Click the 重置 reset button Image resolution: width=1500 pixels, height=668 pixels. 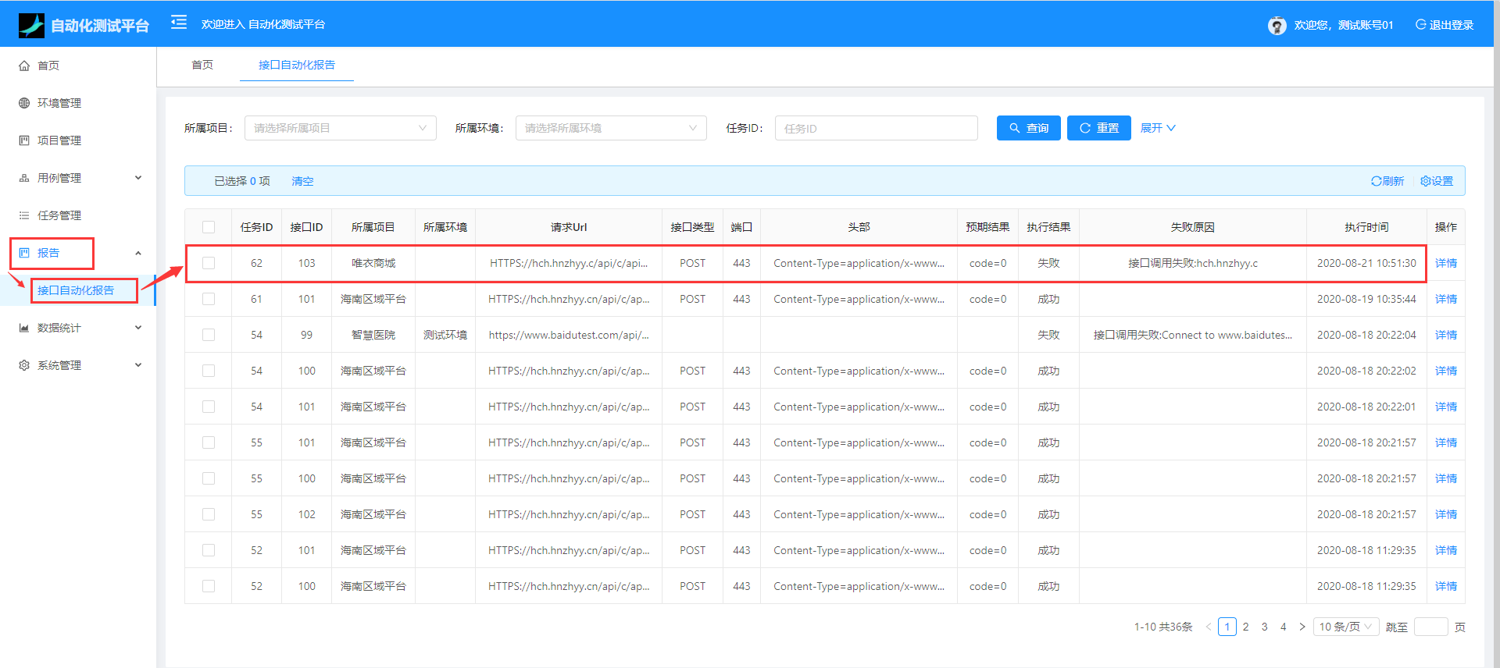click(1098, 128)
